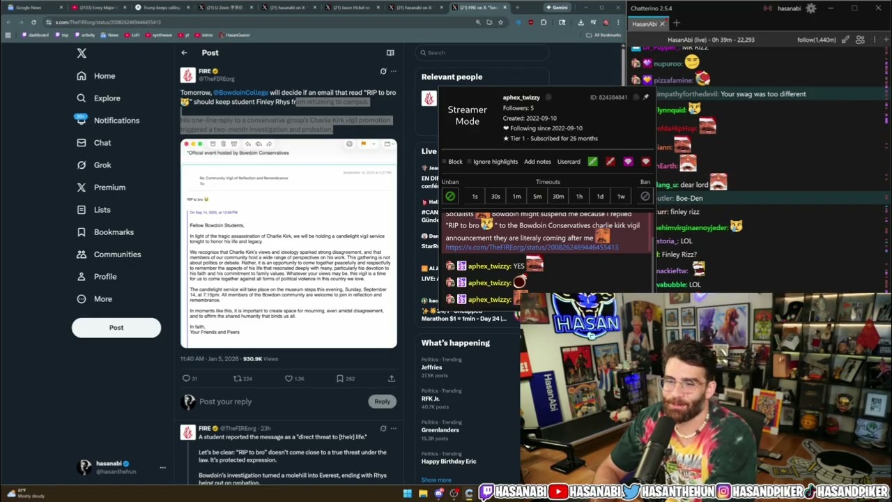Open the Windows Start button on the taskbar
The height and width of the screenshot is (502, 892).
407,494
